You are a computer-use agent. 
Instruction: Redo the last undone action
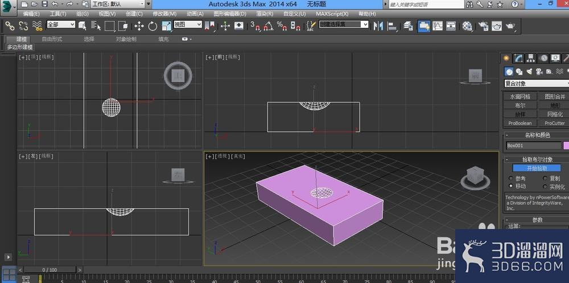point(69,5)
